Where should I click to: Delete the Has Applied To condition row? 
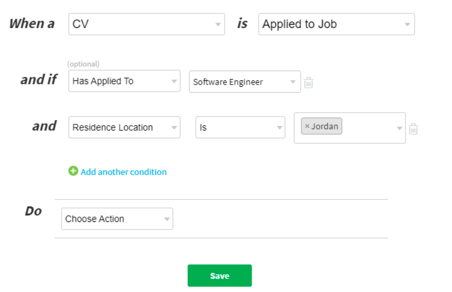click(308, 82)
